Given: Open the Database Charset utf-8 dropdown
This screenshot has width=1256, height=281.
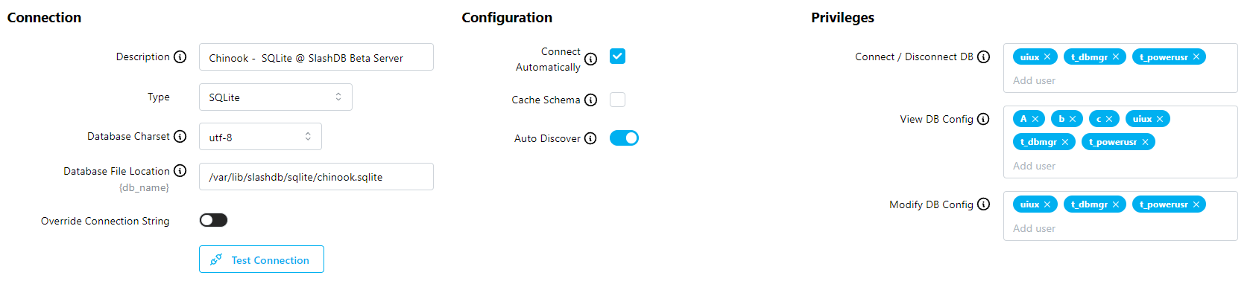Looking at the screenshot, I should tap(260, 137).
